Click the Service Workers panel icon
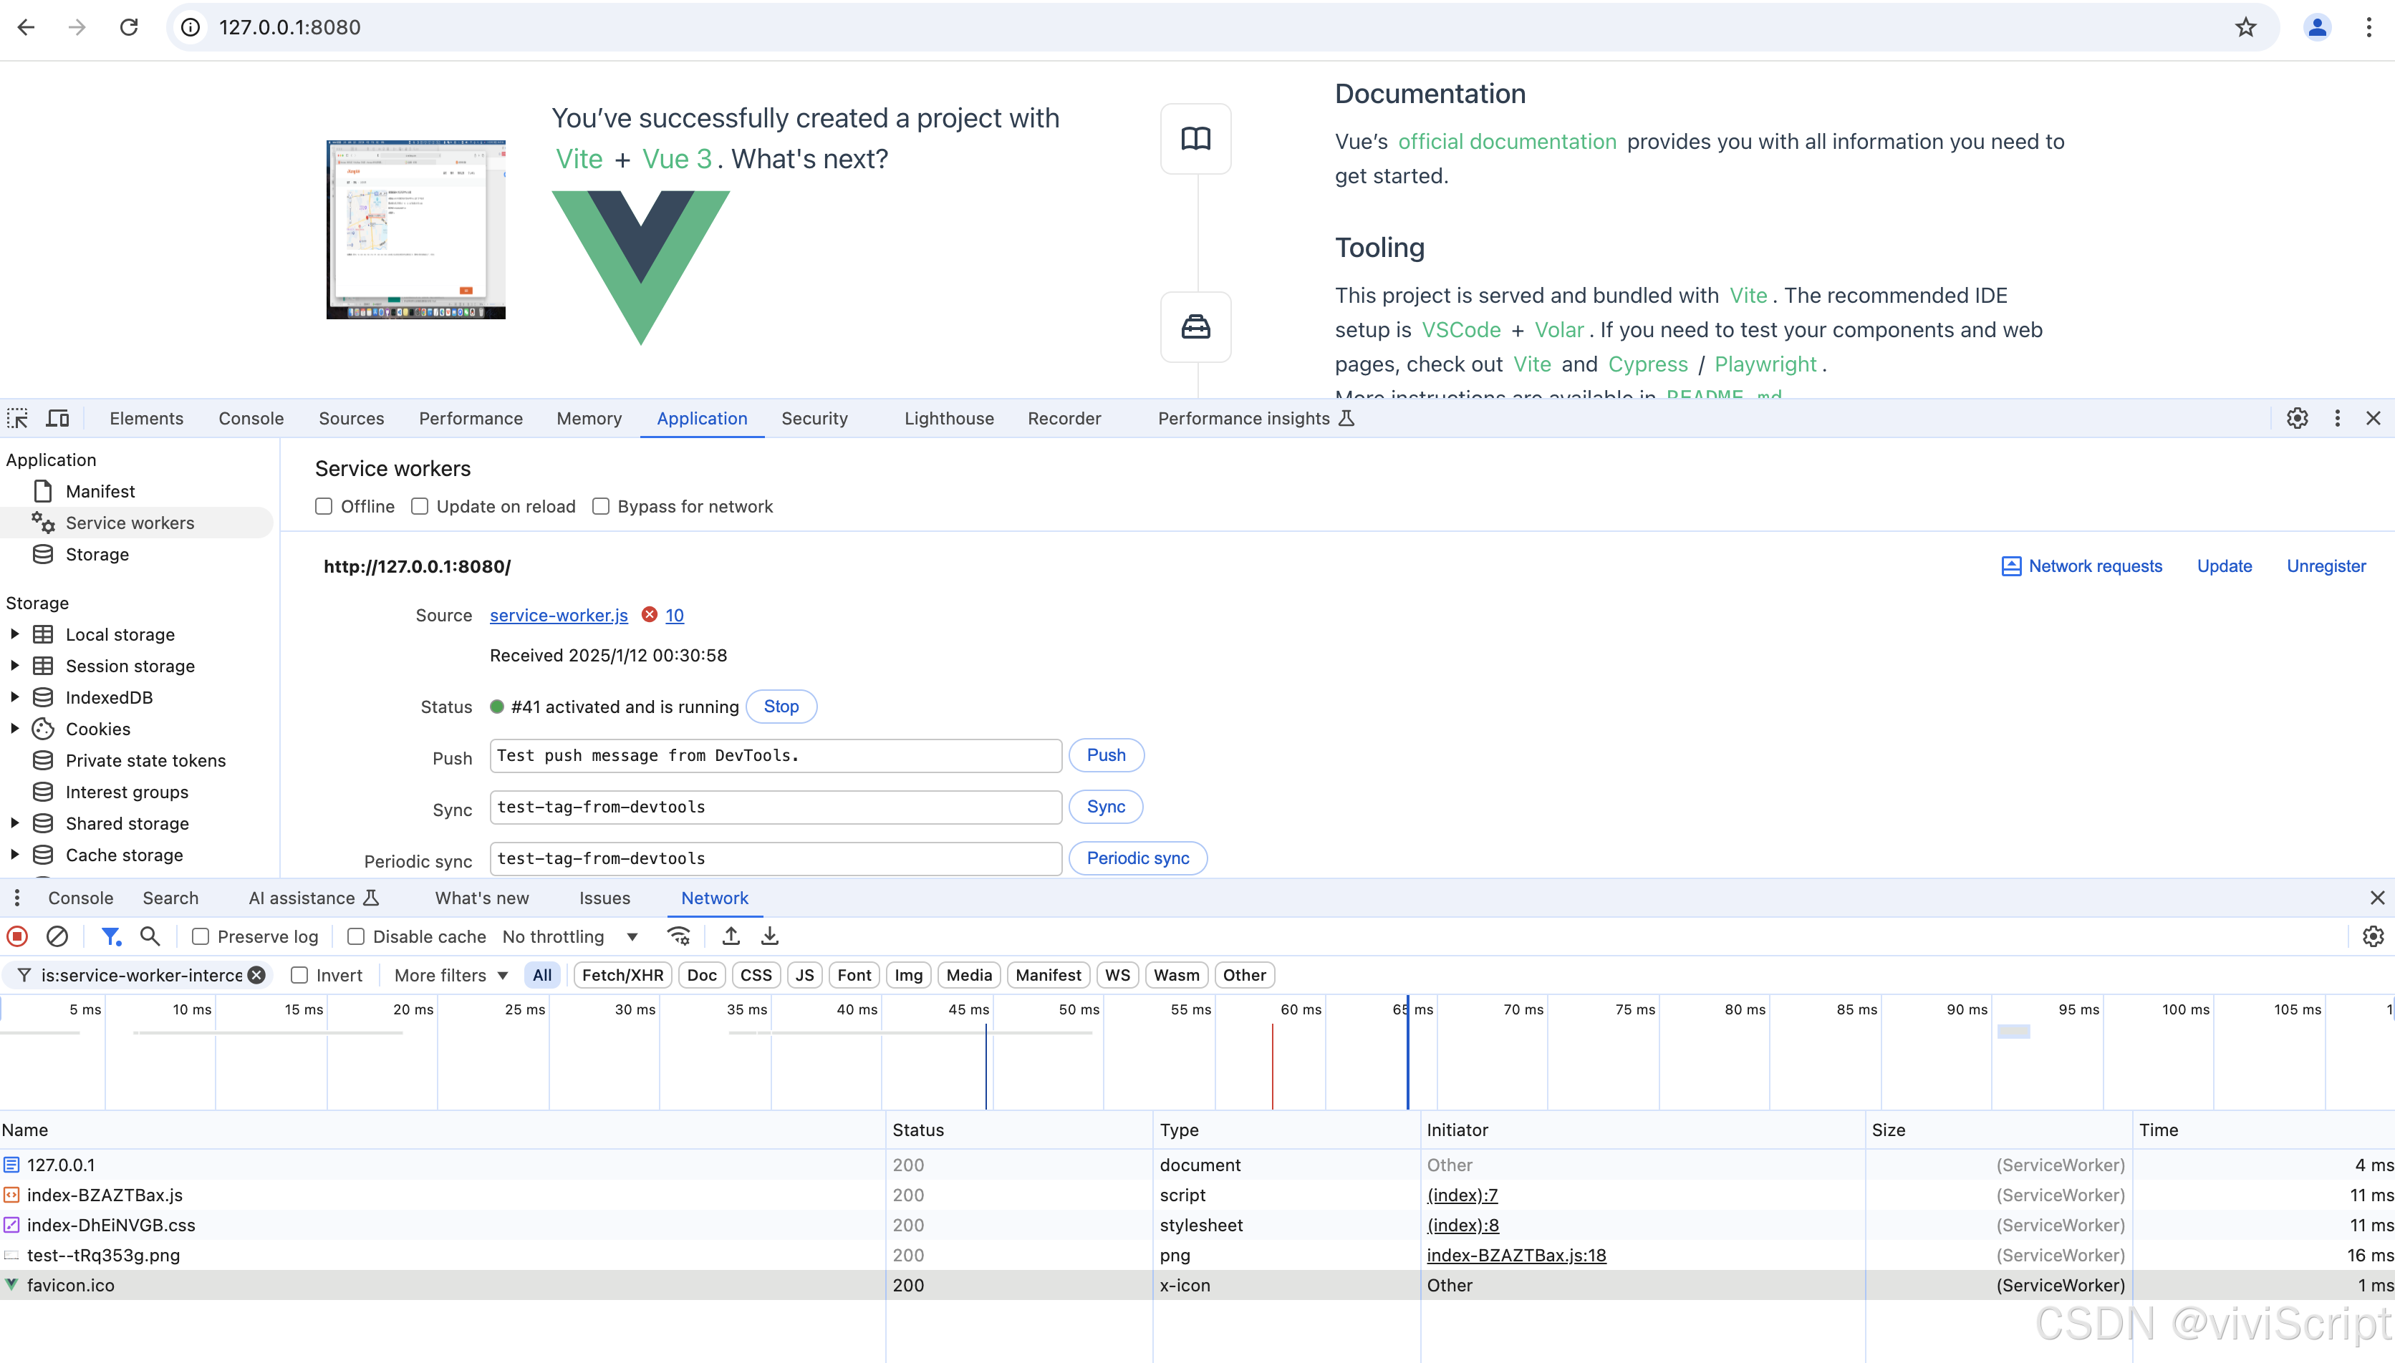Screen dimensions: 2395x1363 (x=44, y=523)
